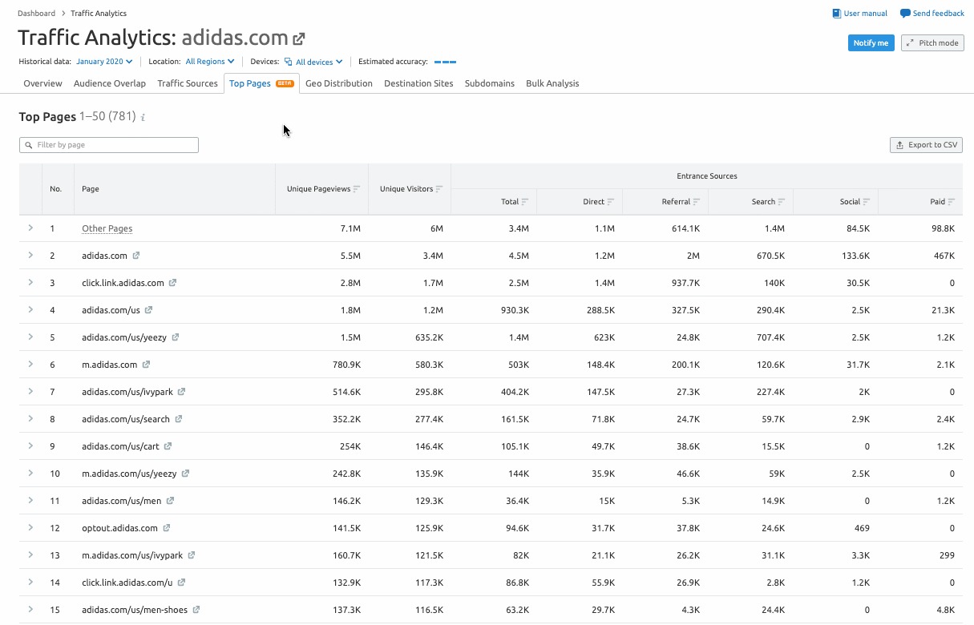Image resolution: width=974 pixels, height=625 pixels.
Task: Switch to Audience Overlap tab
Action: click(x=110, y=83)
